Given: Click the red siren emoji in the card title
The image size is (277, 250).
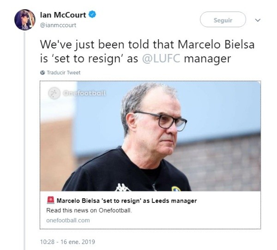Looking at the screenshot, I should (50, 201).
